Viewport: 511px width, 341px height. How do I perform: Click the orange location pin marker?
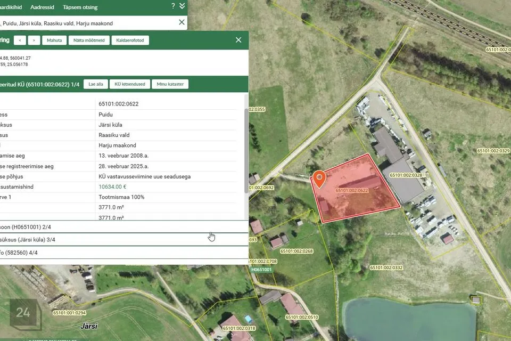tap(319, 179)
